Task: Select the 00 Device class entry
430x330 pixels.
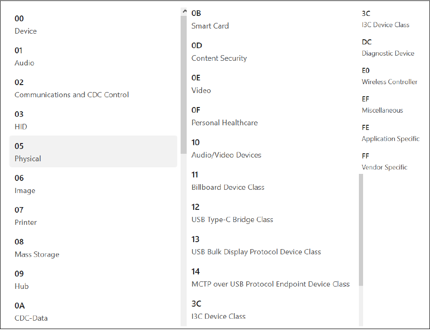Action: coord(93,24)
